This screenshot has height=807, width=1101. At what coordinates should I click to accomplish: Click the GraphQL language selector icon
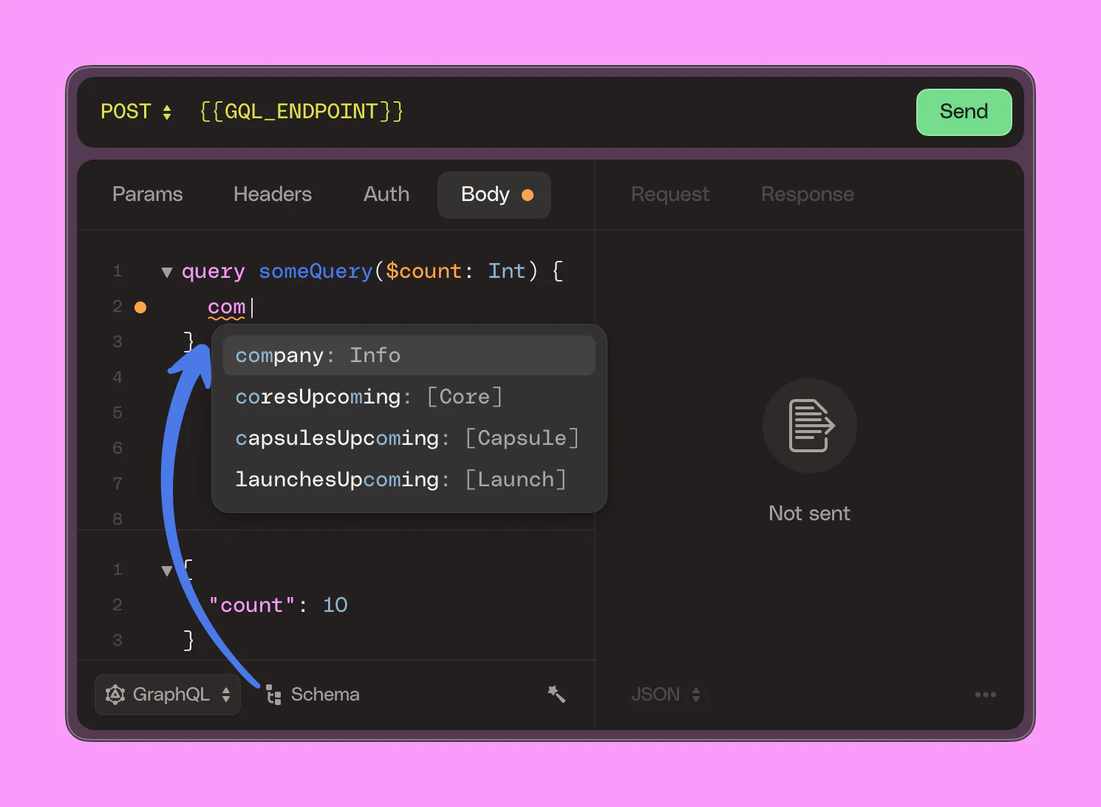click(115, 694)
